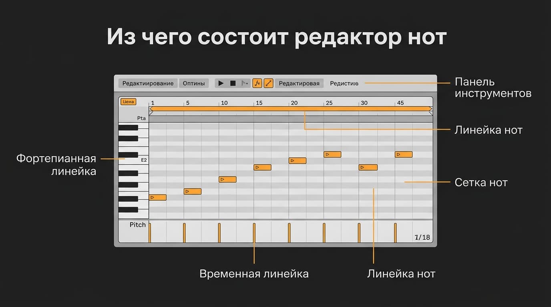This screenshot has height=307, width=551.
Task: Adjust the Pitch lane marker at bar 5
Action: pyautogui.click(x=184, y=233)
